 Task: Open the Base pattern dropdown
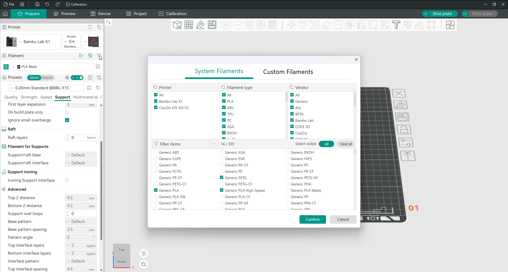tap(81, 222)
